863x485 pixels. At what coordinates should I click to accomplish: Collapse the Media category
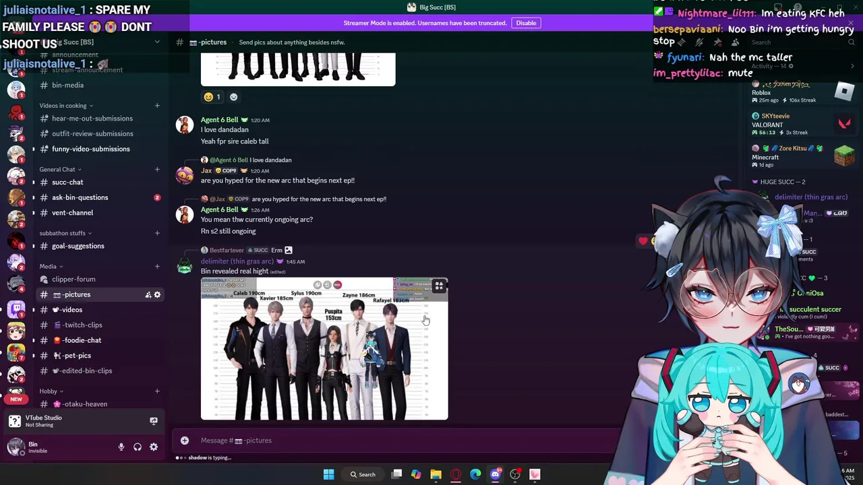click(x=51, y=267)
